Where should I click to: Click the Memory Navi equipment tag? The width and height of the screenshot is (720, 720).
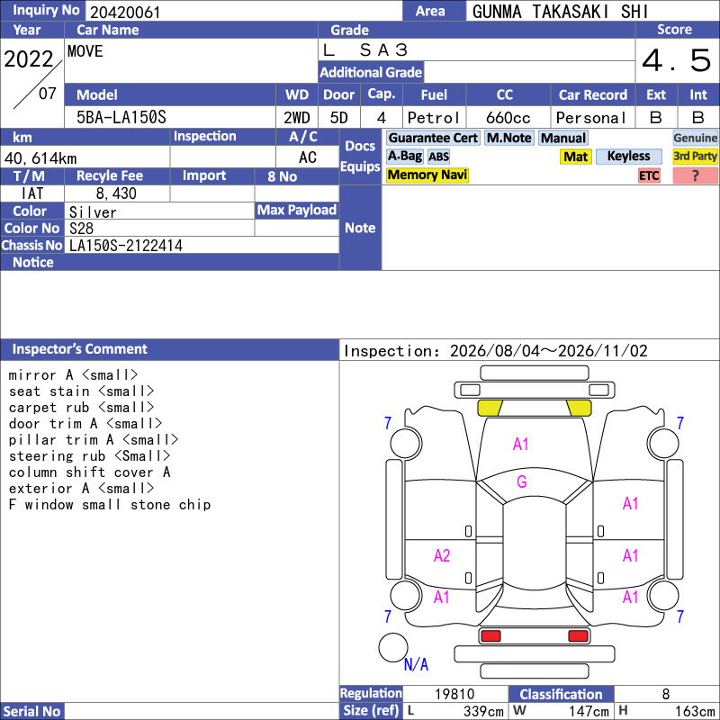click(427, 175)
